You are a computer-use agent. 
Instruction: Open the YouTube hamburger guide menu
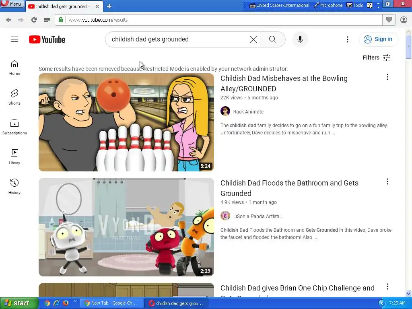14,39
